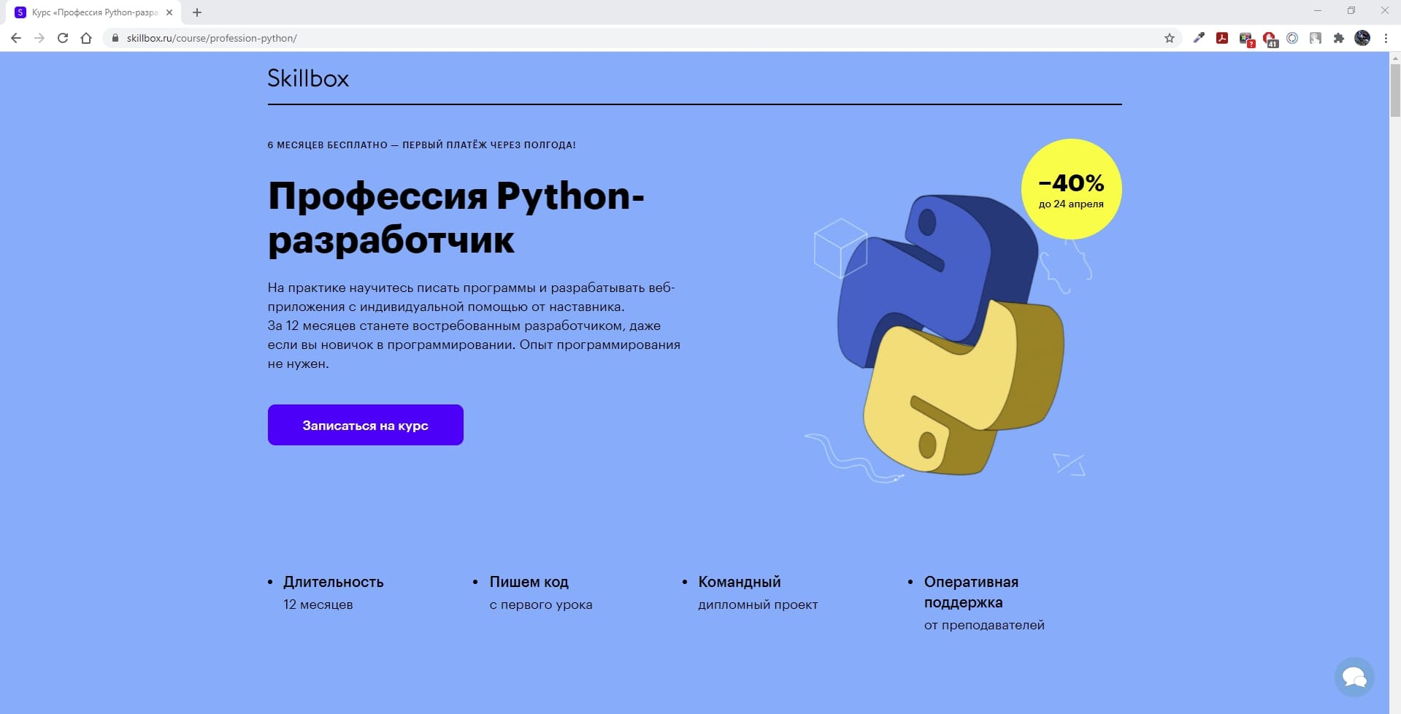Open the gray silhouette extension icon
The height and width of the screenshot is (714, 1401).
pos(1316,38)
